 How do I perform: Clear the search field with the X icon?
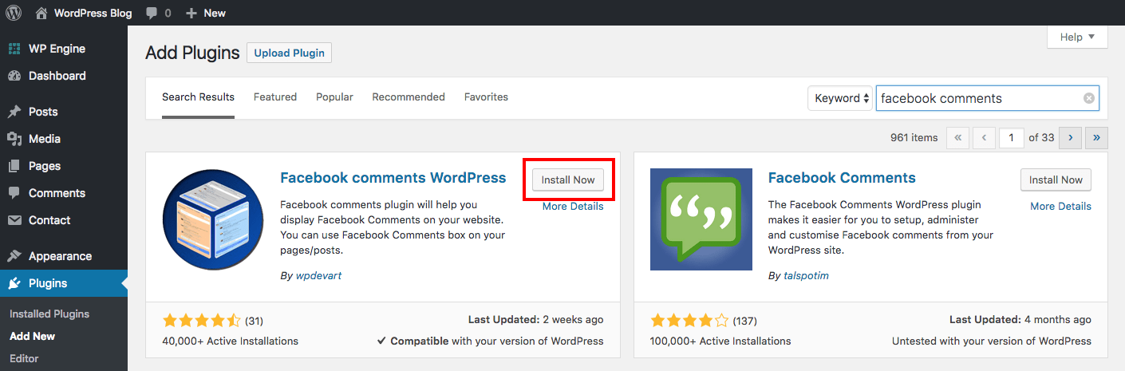click(1089, 98)
